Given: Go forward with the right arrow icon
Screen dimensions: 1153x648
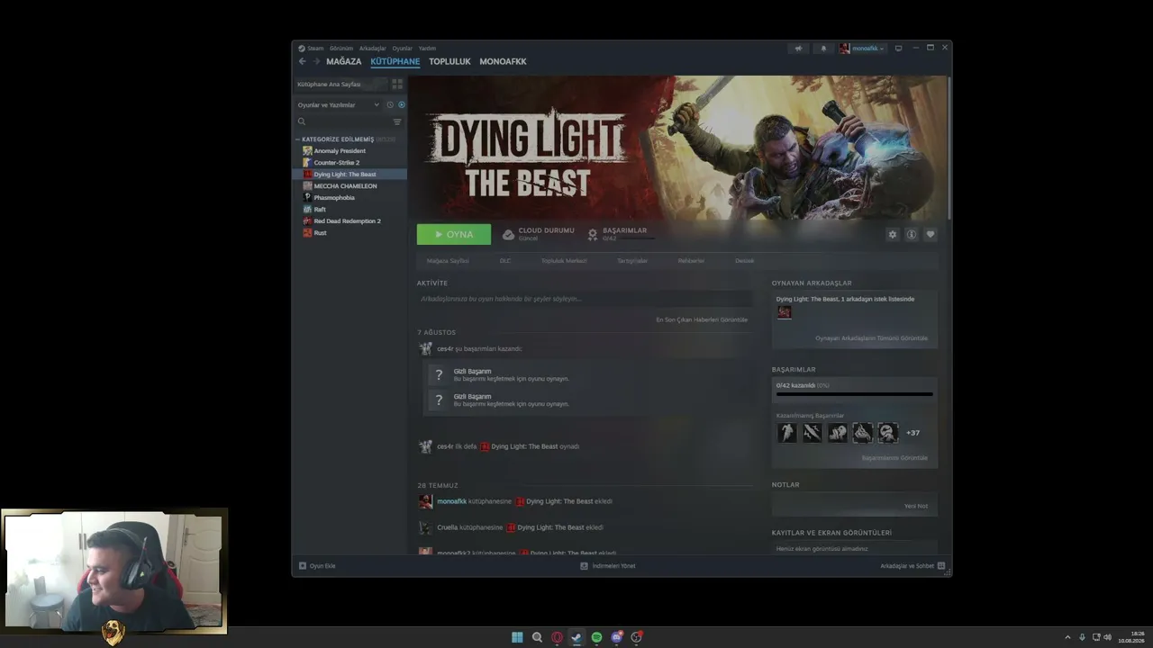Looking at the screenshot, I should click(x=316, y=61).
